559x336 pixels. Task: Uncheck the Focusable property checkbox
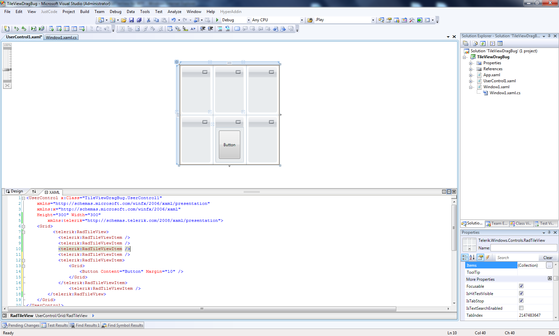[x=521, y=286]
